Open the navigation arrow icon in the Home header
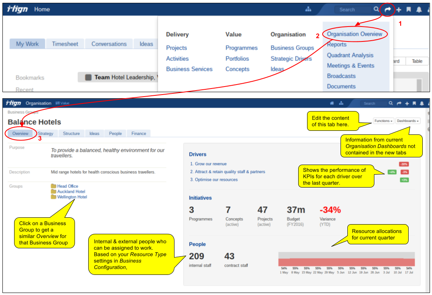The image size is (432, 295). pyautogui.click(x=388, y=10)
